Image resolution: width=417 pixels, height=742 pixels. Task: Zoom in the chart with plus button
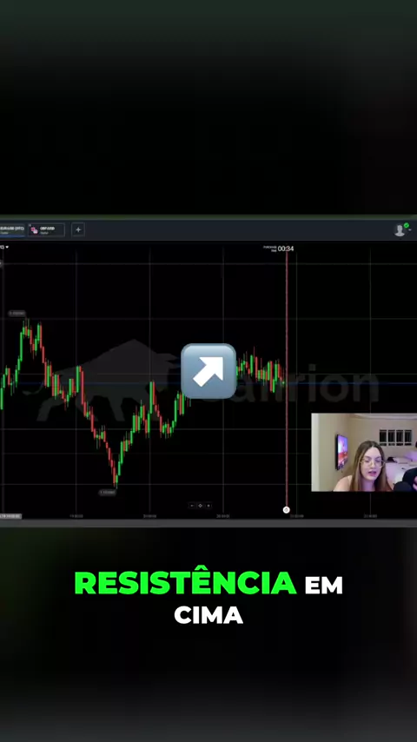click(x=208, y=506)
